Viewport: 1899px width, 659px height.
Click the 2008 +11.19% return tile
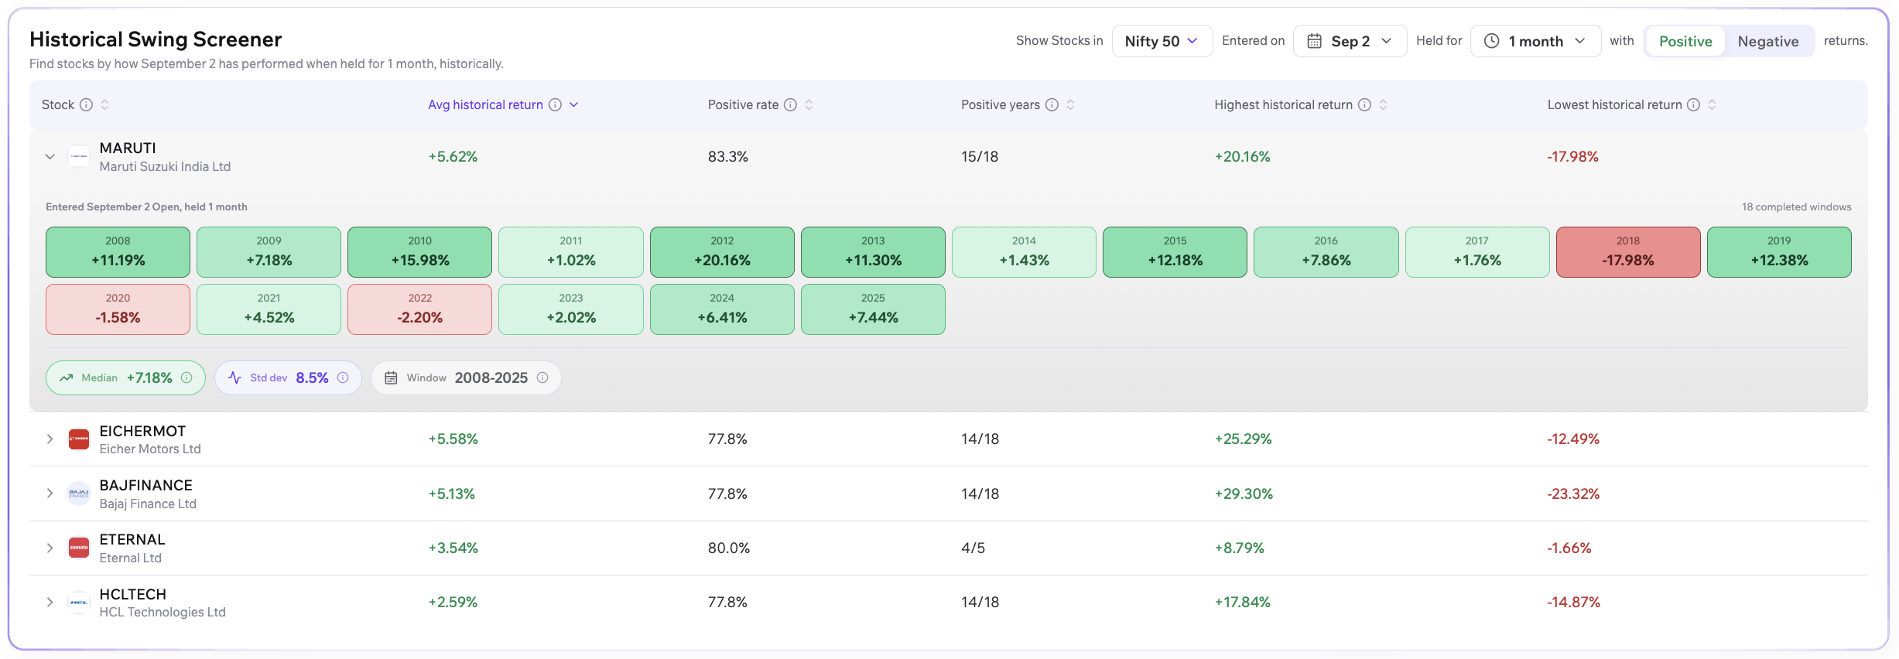coord(118,252)
